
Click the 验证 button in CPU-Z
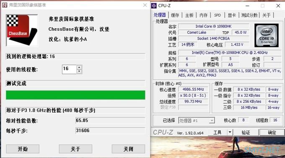coord(246,133)
